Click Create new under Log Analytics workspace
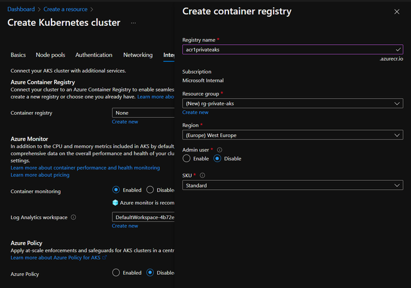The image size is (411, 288). [x=125, y=226]
